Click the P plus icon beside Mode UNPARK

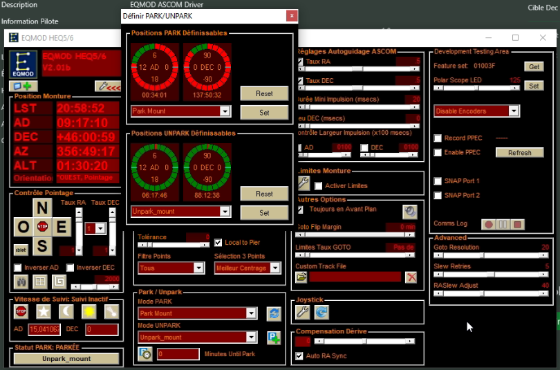(274, 337)
